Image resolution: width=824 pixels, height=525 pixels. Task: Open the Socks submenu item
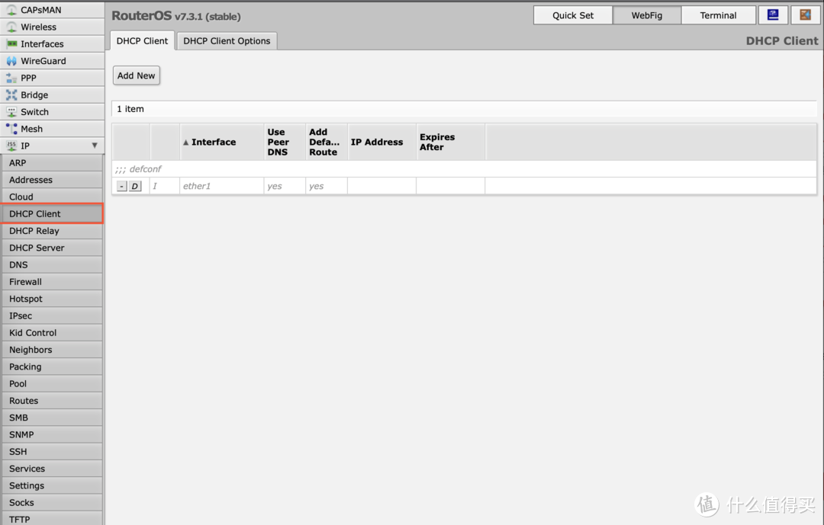click(52, 502)
